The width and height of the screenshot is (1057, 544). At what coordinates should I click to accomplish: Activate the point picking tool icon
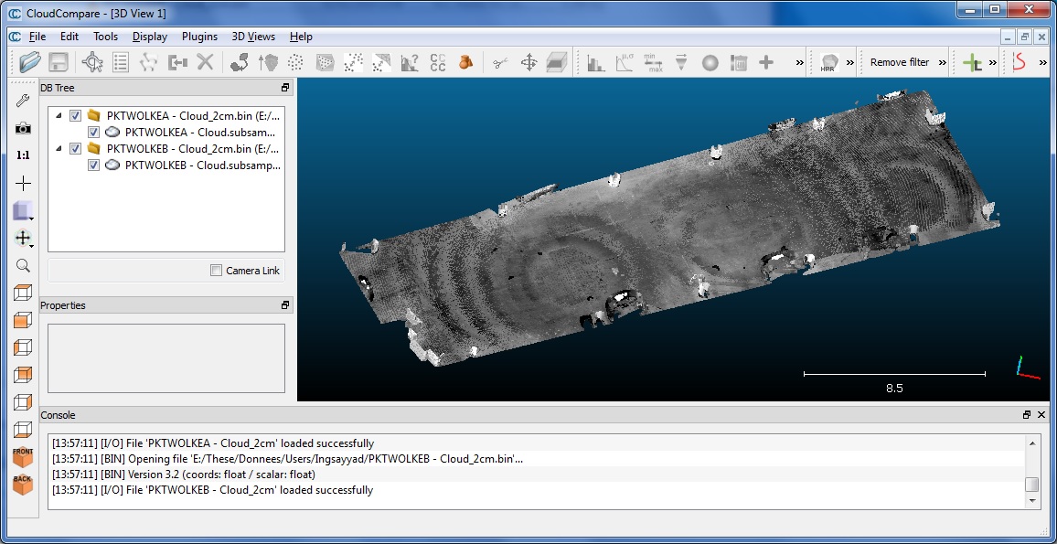click(x=92, y=62)
